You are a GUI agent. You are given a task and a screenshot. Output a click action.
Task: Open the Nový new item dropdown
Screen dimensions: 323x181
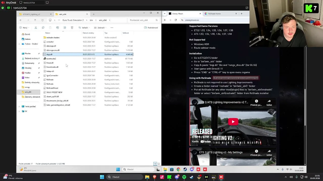tap(24, 28)
